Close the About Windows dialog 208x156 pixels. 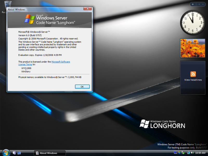pos(87,9)
